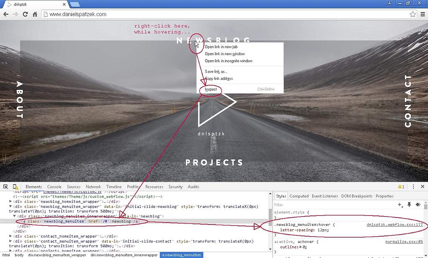Open the Profiles tab
Screen dimensions: 428x258
[x=133, y=187]
